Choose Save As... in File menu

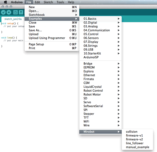pos(52,30)
